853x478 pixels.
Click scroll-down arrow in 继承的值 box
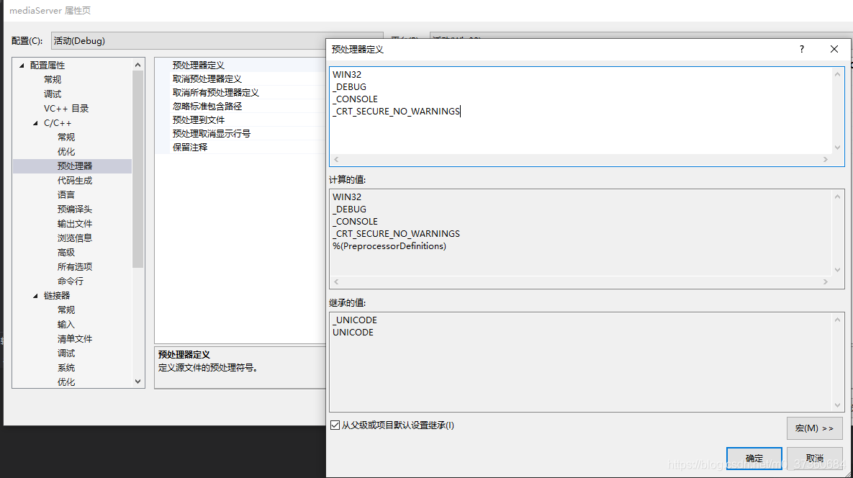point(838,405)
